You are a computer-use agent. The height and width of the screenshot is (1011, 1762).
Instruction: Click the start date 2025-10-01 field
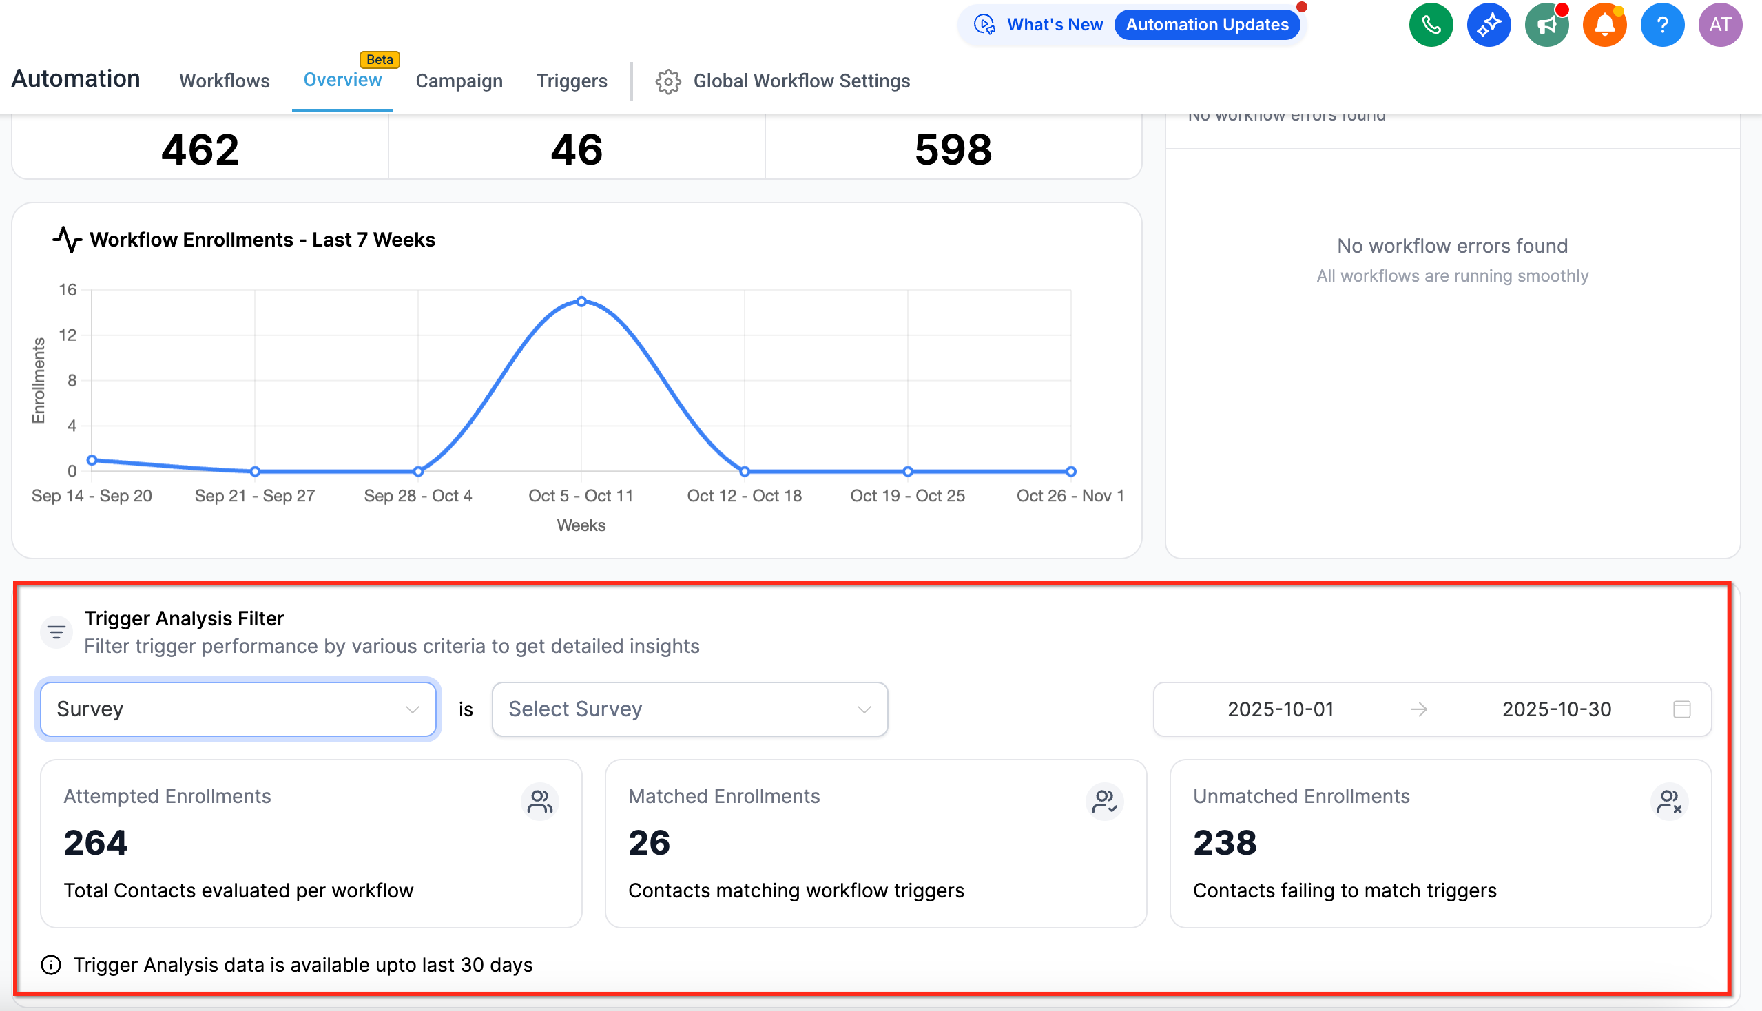point(1280,709)
